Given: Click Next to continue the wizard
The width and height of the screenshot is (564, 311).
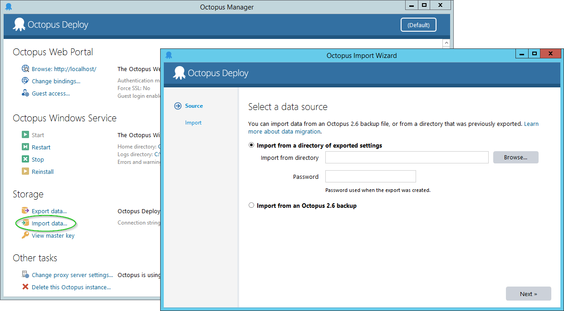Looking at the screenshot, I should 528,294.
